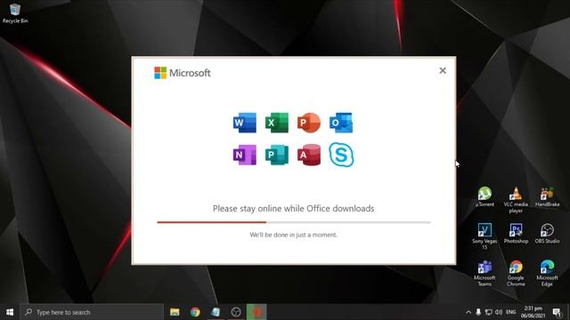
Task: Open the Windows Start menu
Action: click(x=10, y=312)
